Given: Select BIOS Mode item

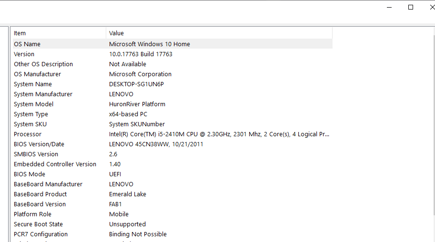Looking at the screenshot, I should pos(30,174).
